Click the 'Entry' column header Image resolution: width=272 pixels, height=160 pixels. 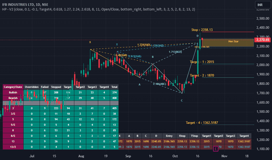[x=169, y=136]
